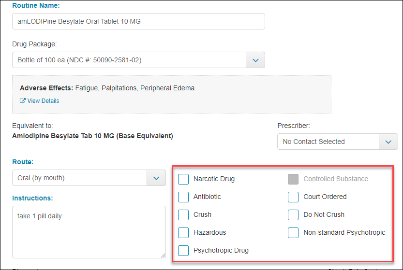Focus the Instructions text area
The image size is (403, 270).
point(89,232)
